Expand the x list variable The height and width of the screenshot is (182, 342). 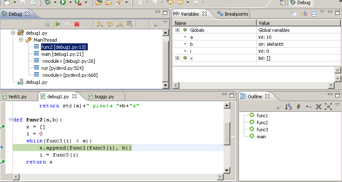[177, 58]
